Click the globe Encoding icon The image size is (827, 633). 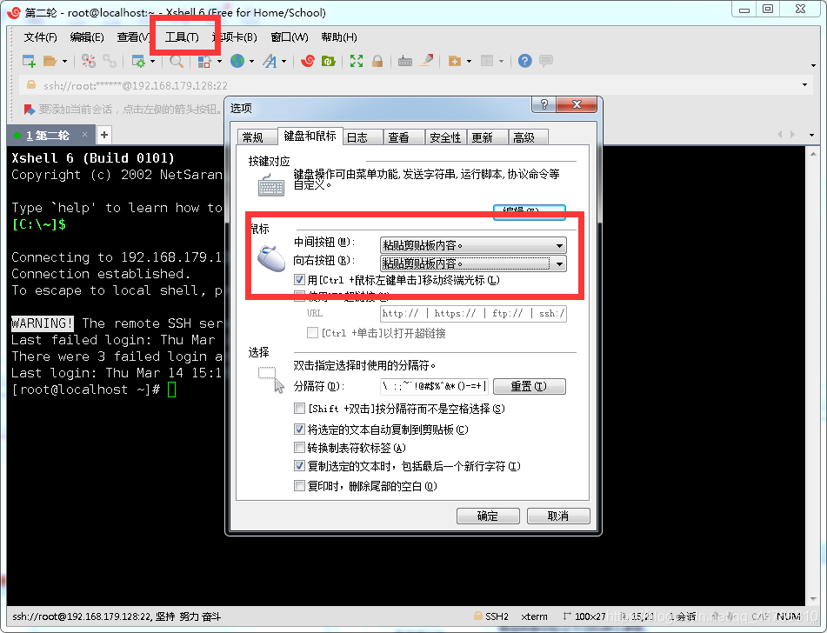coord(237,61)
